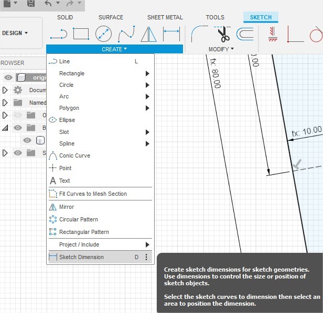Click three-dot options beside Sketch Dimension
The width and height of the screenshot is (323, 313).
[146, 257]
